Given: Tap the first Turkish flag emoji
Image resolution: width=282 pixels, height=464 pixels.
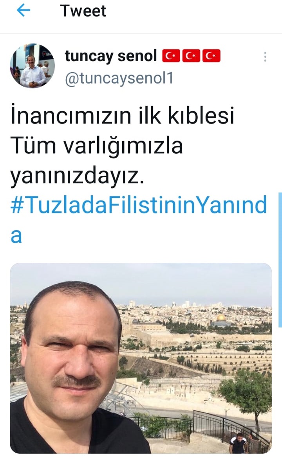Looking at the screenshot, I should coord(171,56).
